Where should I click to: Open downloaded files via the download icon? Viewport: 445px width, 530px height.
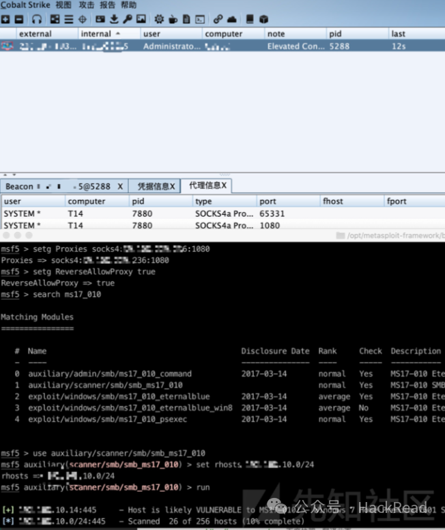(x=114, y=19)
